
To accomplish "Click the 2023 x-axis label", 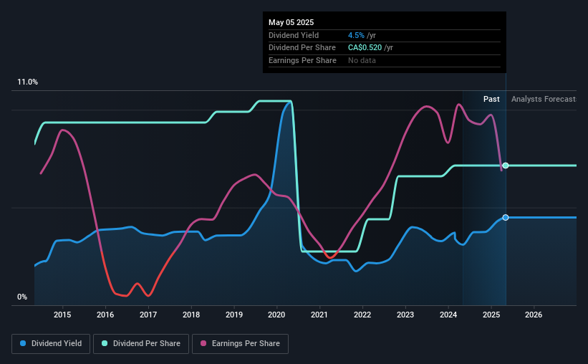I will [405, 315].
